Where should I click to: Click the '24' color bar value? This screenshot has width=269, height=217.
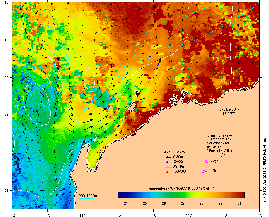tap(126, 203)
